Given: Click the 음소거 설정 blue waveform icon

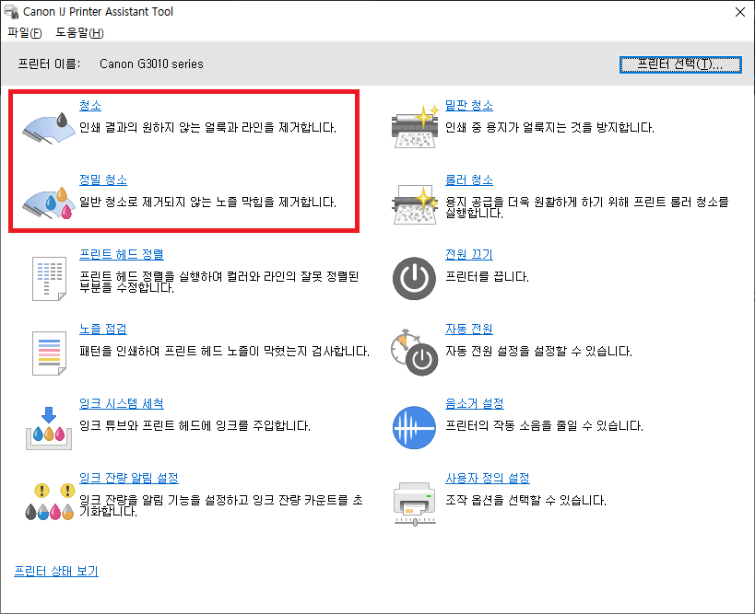Looking at the screenshot, I should [414, 427].
